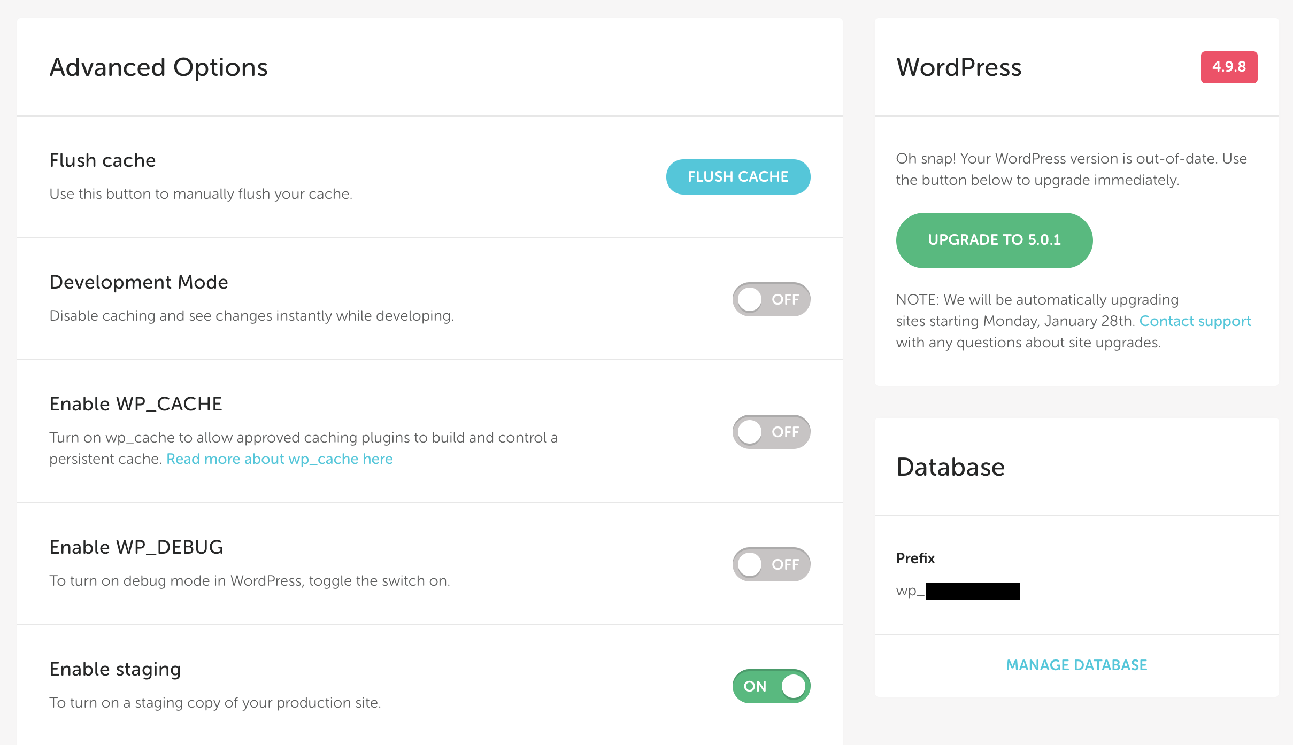The image size is (1293, 745).
Task: Click UPGRADE TO 5.0.1 button
Action: pyautogui.click(x=996, y=239)
